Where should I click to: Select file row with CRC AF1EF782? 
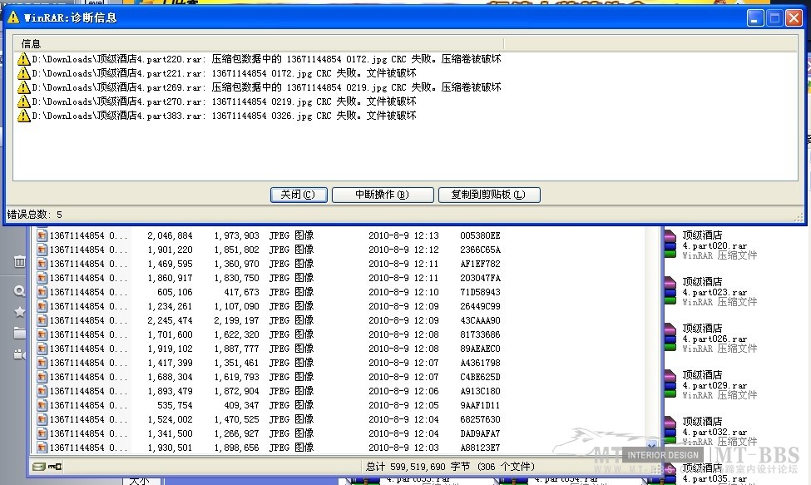point(269,264)
